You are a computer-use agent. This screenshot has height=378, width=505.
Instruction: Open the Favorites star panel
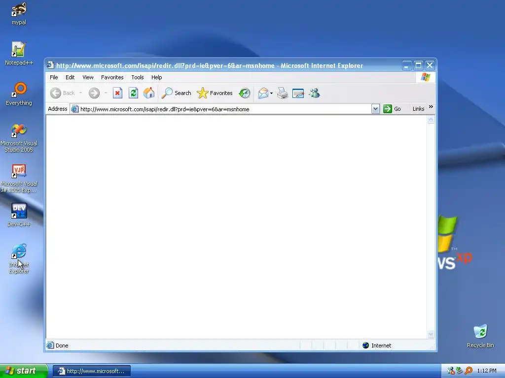tap(203, 93)
